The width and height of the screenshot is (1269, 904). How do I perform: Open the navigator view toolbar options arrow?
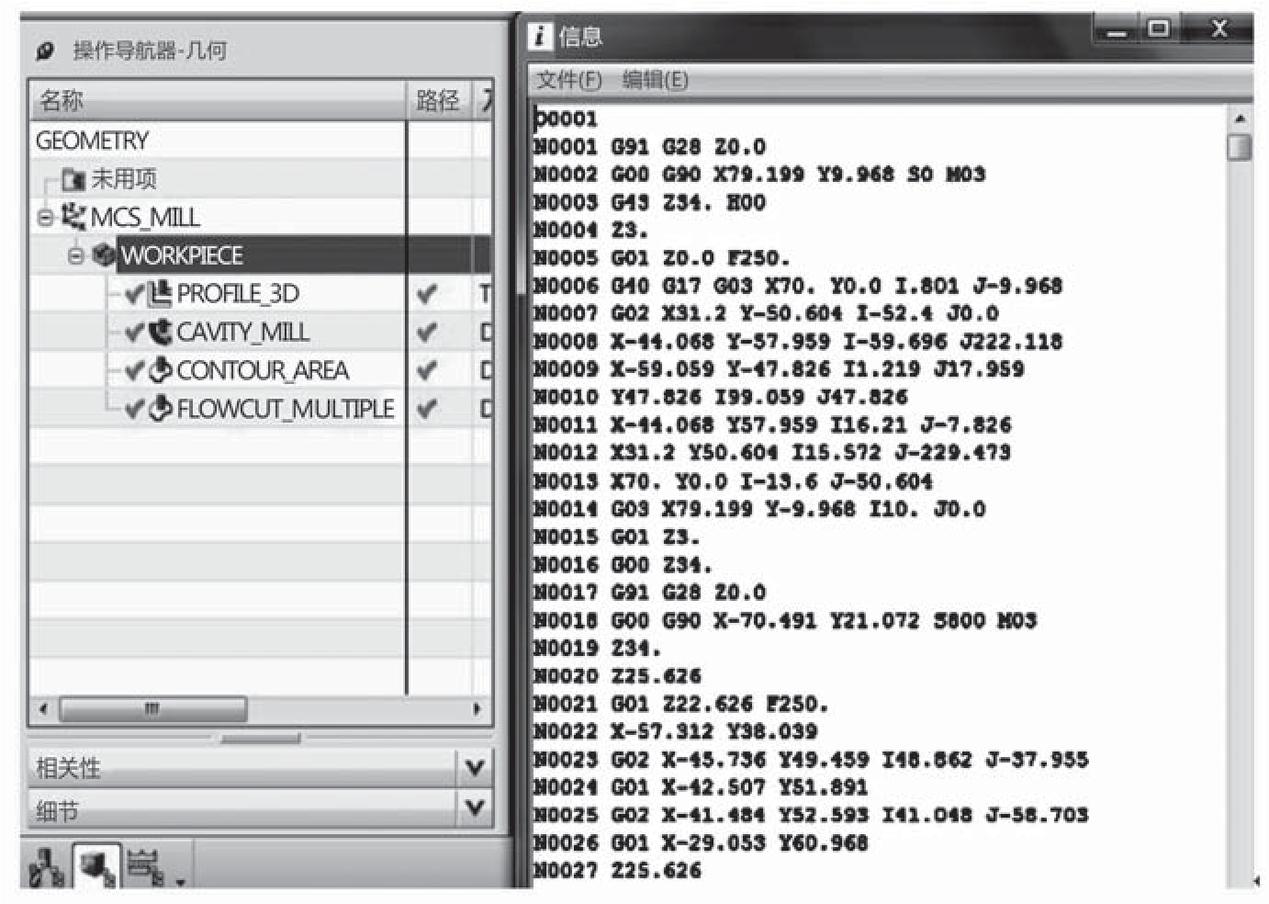click(x=180, y=882)
